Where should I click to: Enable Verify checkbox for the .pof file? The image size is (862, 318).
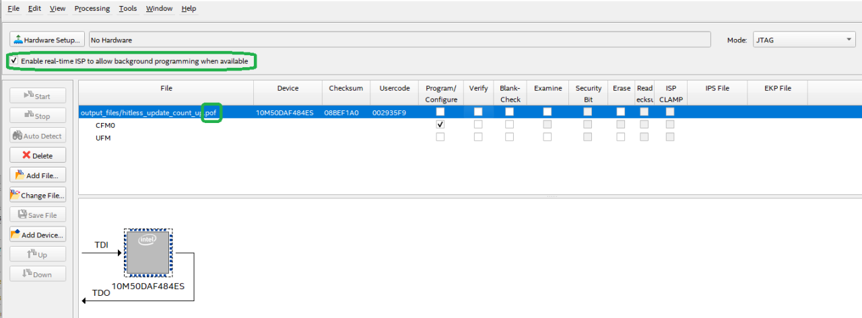click(478, 112)
